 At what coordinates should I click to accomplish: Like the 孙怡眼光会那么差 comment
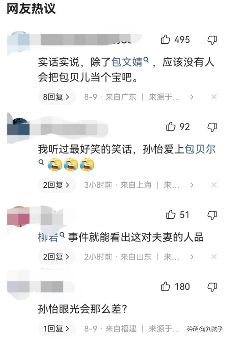[165, 286]
